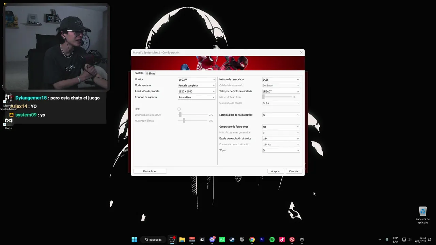Viewport: 436px width, 245px height.
Task: Close the Spider-Man 2 Configuración window
Action: coord(301,52)
